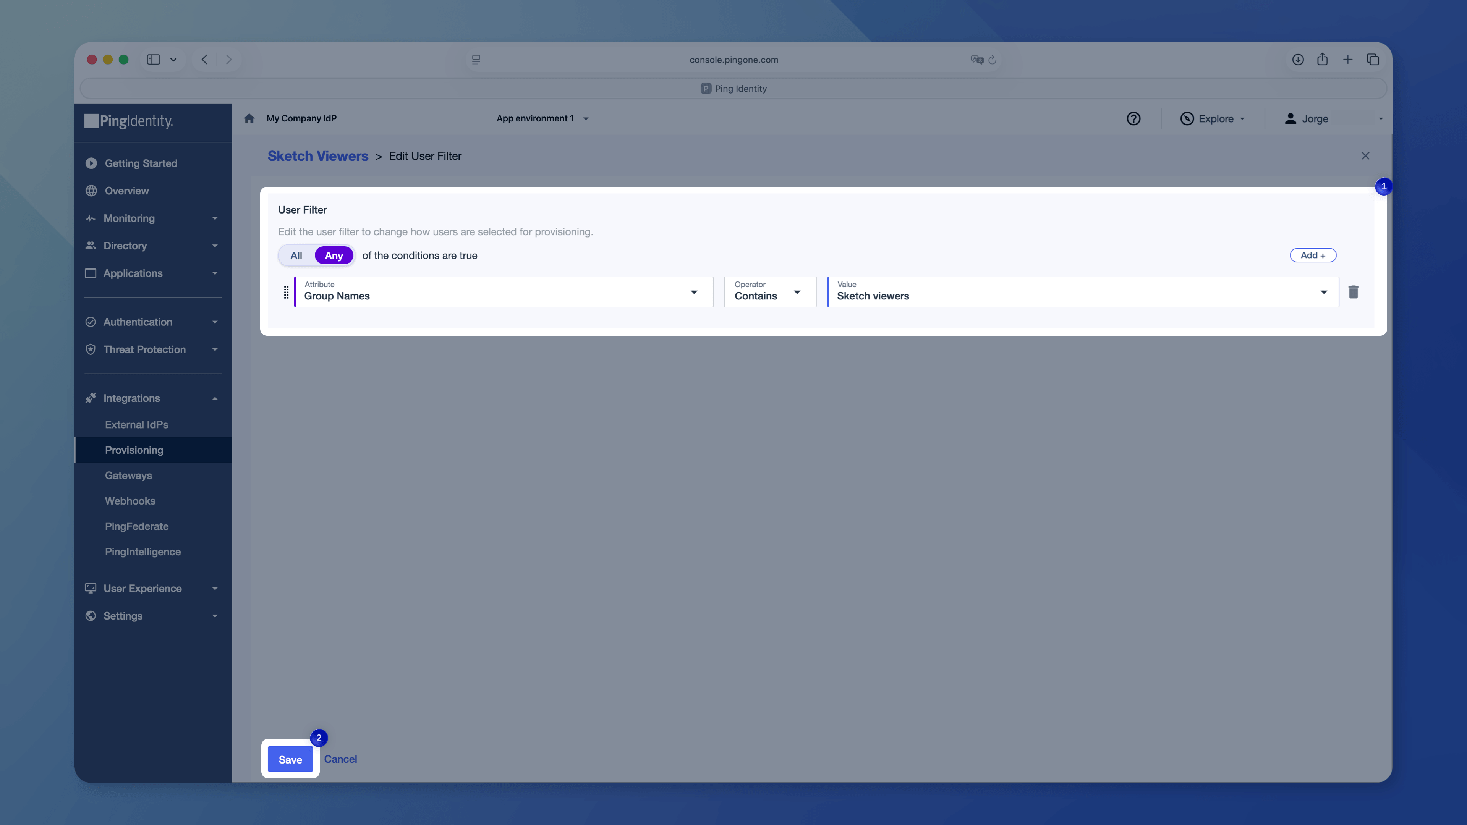Viewport: 1467px width, 825px height.
Task: Open the help question mark icon
Action: 1133,118
